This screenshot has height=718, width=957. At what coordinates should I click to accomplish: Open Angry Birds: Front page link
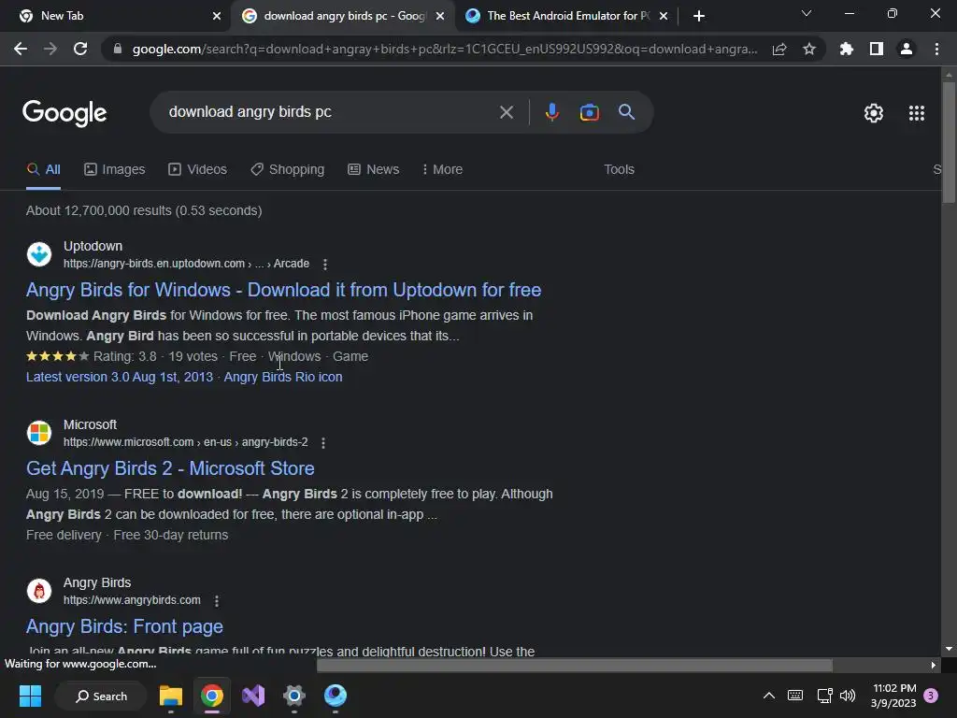click(124, 626)
